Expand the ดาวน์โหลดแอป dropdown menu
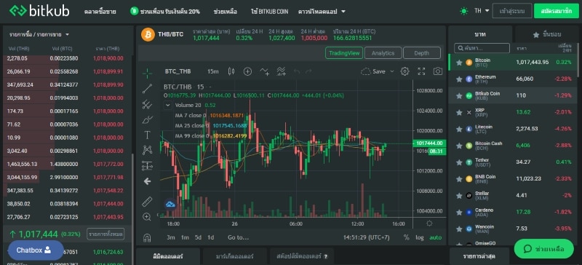The width and height of the screenshot is (582, 265). pos(322,12)
